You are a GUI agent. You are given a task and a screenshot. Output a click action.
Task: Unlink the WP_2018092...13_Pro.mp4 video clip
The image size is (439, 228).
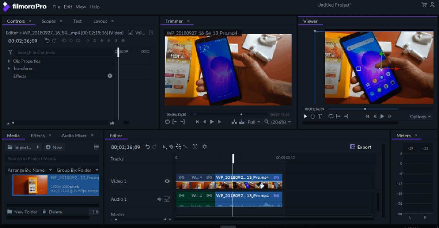click(x=276, y=178)
